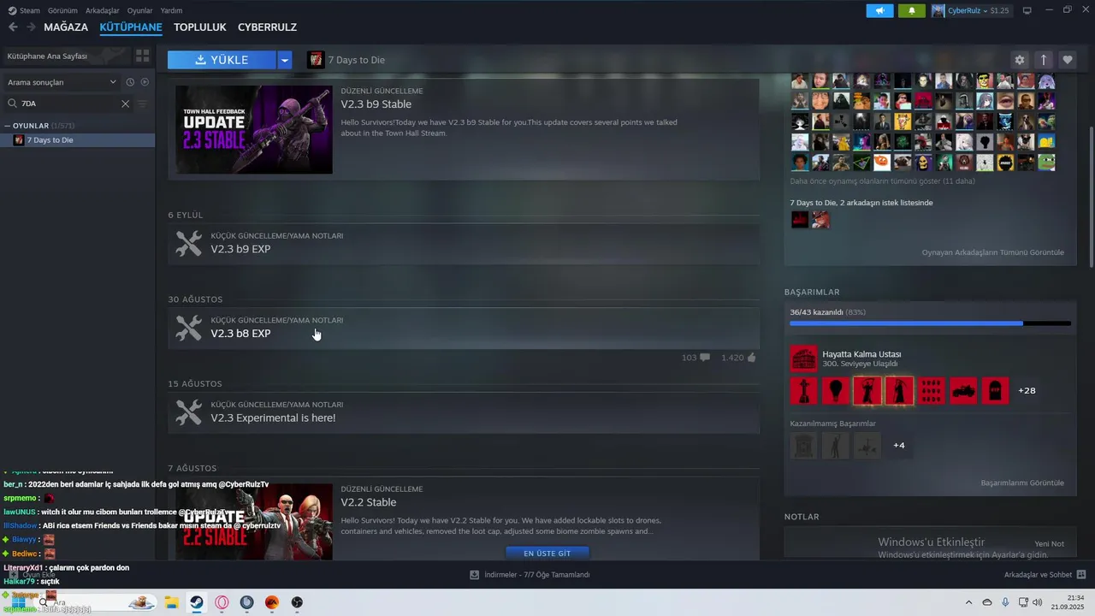The height and width of the screenshot is (616, 1095).
Task: Open game settings gear icon
Action: pos(1020,60)
